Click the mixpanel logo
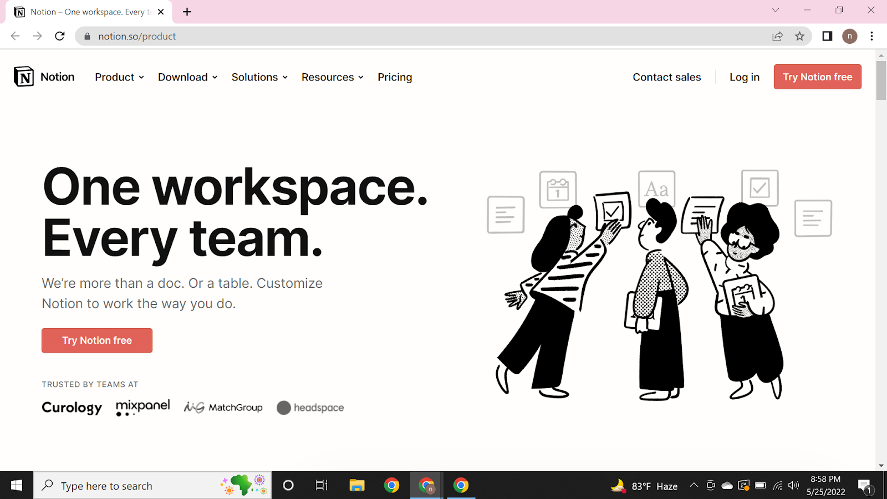This screenshot has width=887, height=499. click(x=143, y=408)
